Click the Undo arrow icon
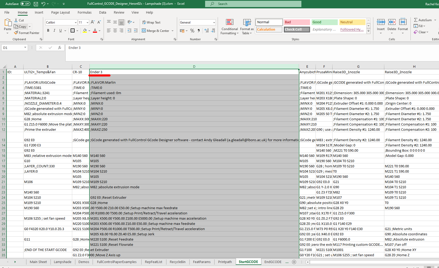The height and width of the screenshot is (268, 439). click(43, 4)
